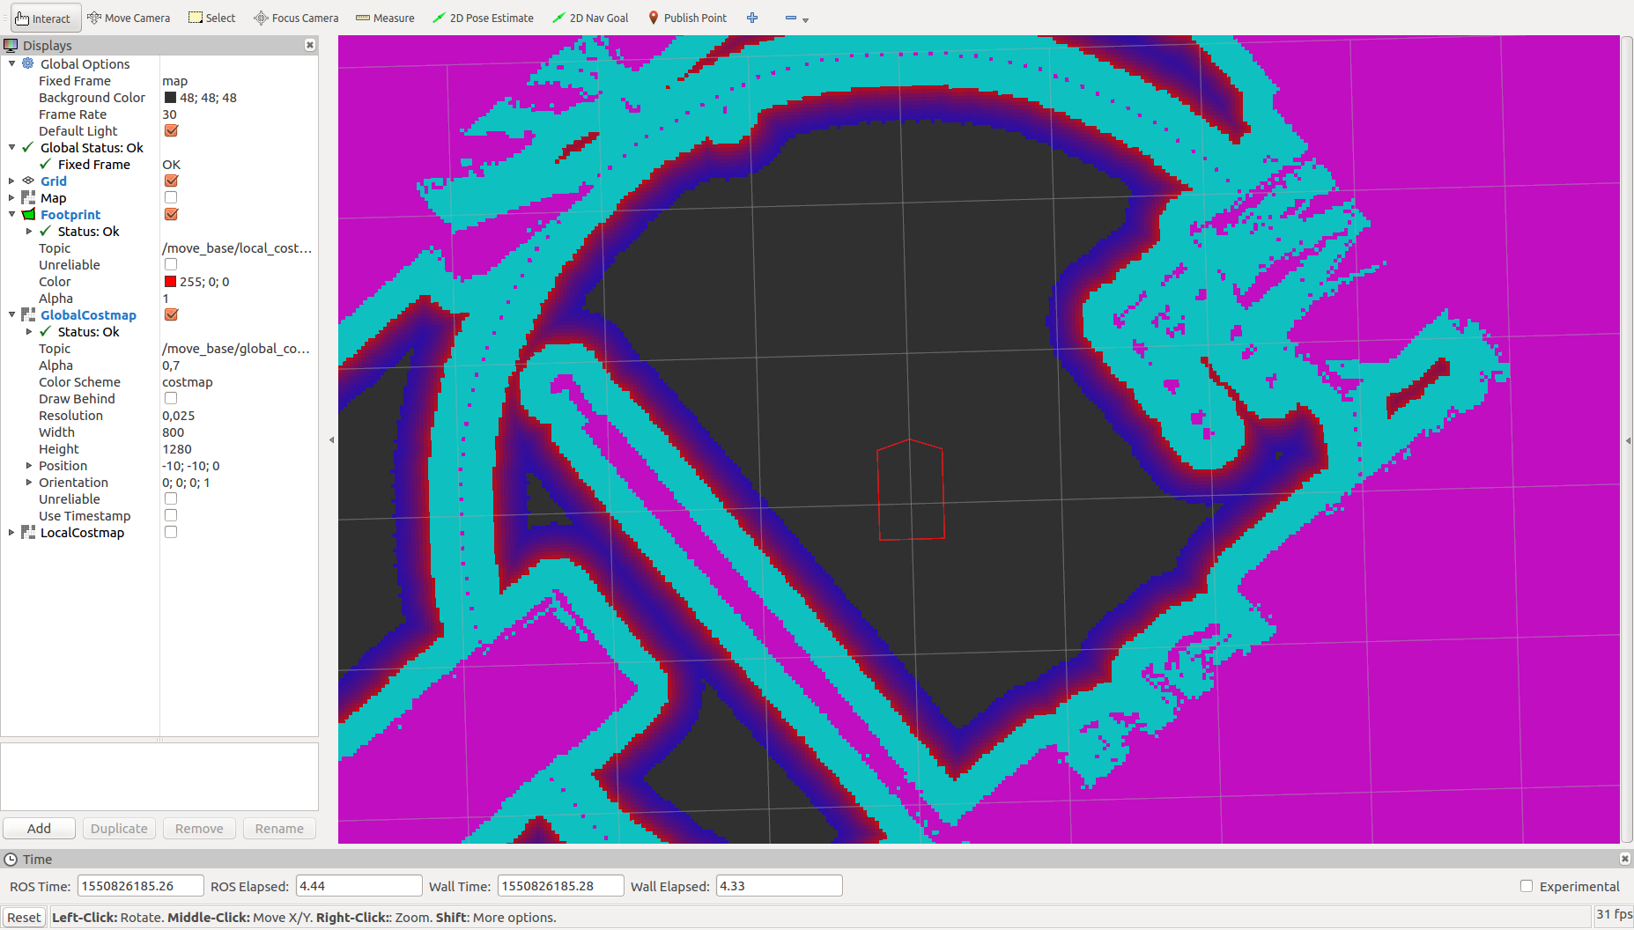1634x930 pixels.
Task: Collapse the Global Status tree
Action: pyautogui.click(x=11, y=147)
